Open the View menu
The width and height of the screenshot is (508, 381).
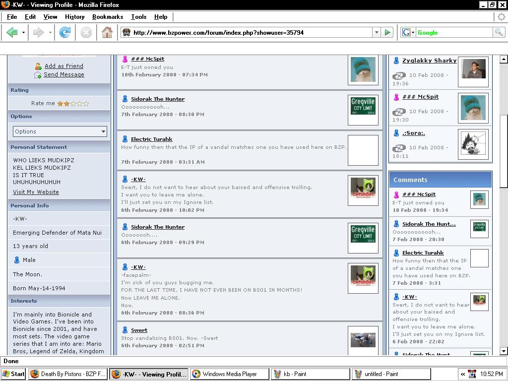point(50,17)
